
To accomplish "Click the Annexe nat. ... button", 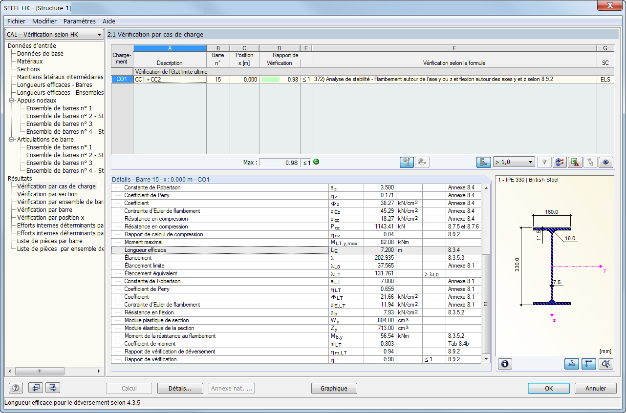I will (232, 389).
